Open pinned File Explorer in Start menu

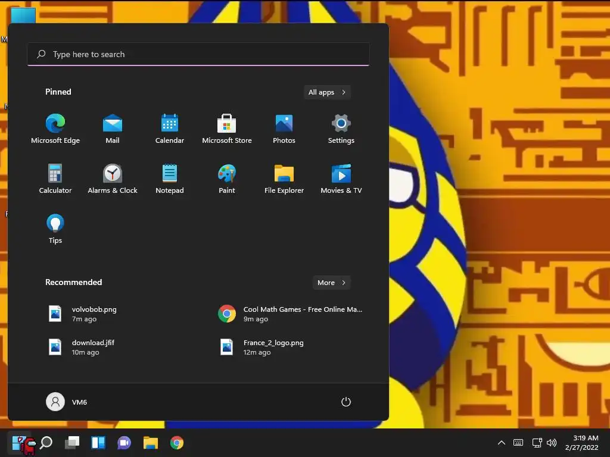(284, 179)
